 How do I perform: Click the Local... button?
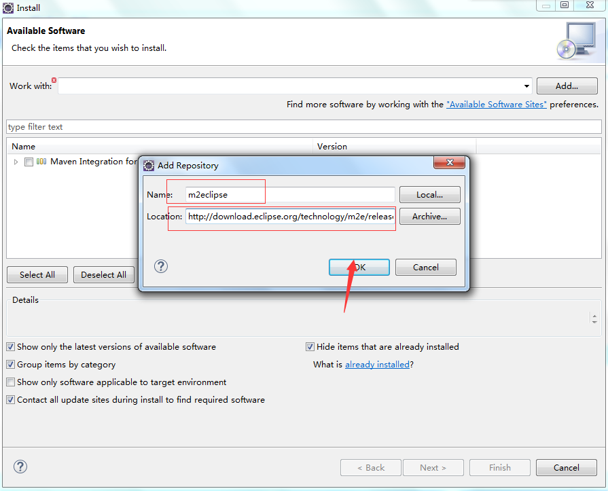(429, 194)
